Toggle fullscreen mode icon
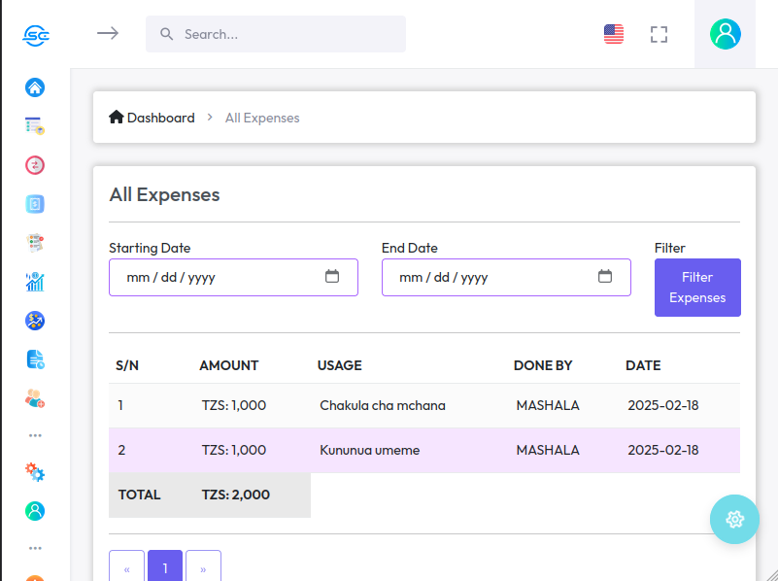Image resolution: width=778 pixels, height=581 pixels. 660,34
